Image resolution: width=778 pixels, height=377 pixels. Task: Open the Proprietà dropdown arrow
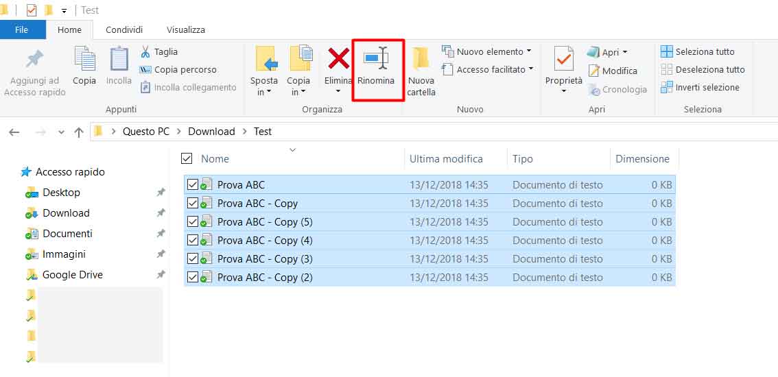(564, 91)
